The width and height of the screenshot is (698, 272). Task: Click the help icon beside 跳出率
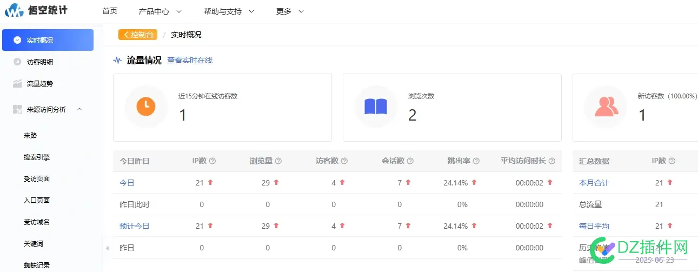[x=476, y=161]
